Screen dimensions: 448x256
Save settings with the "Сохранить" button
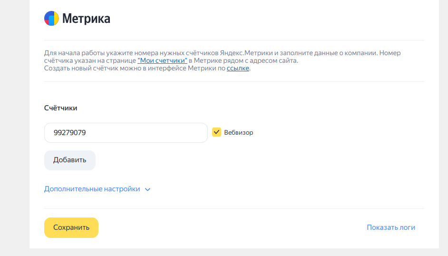[x=71, y=227]
